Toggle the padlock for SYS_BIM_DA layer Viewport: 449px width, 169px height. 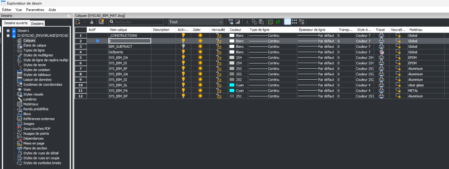tap(219, 58)
